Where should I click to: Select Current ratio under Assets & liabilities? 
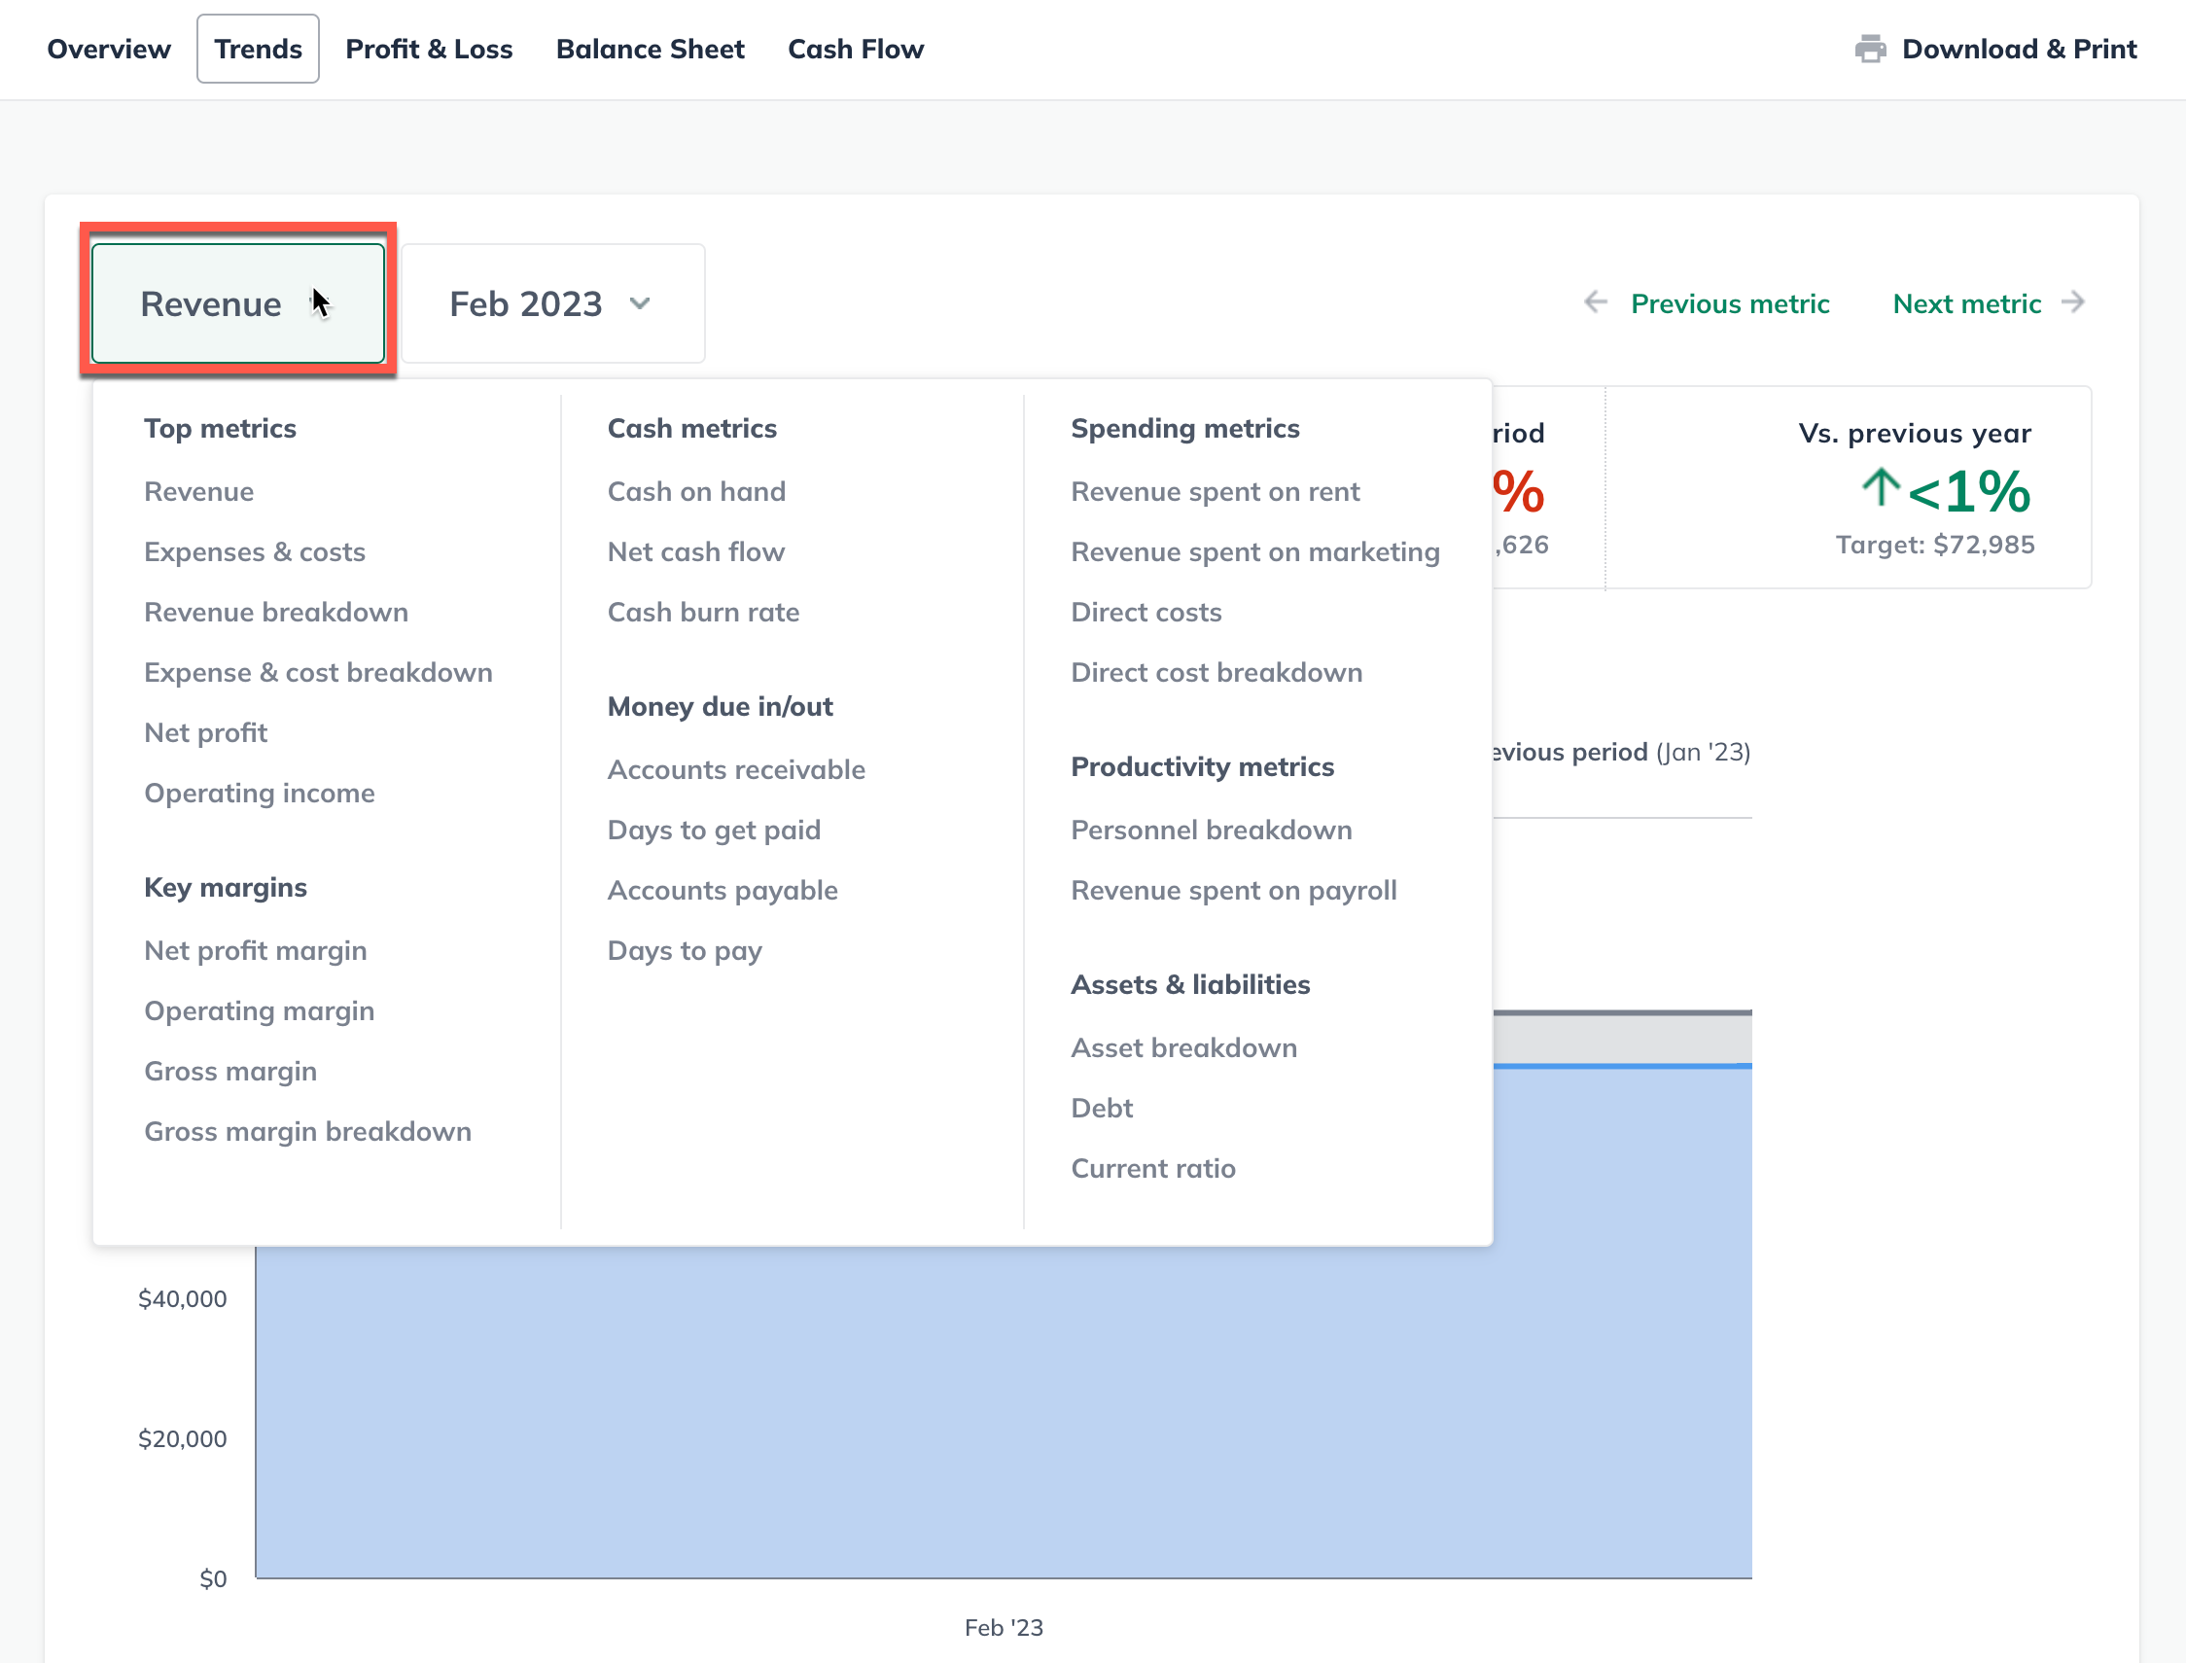click(1153, 1168)
